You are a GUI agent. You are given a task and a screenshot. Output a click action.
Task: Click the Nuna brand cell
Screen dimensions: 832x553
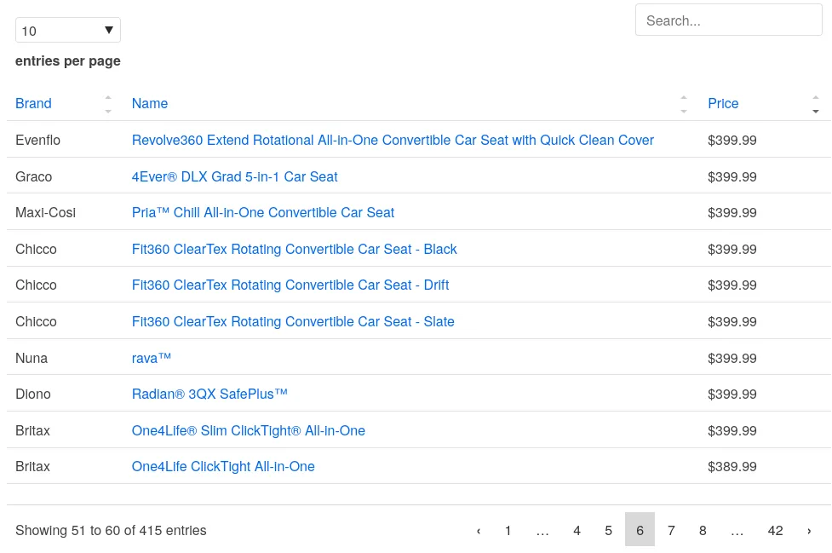click(32, 358)
